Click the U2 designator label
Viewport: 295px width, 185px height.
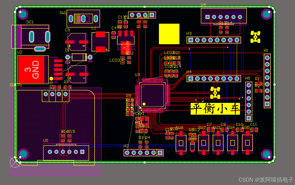[20, 52]
